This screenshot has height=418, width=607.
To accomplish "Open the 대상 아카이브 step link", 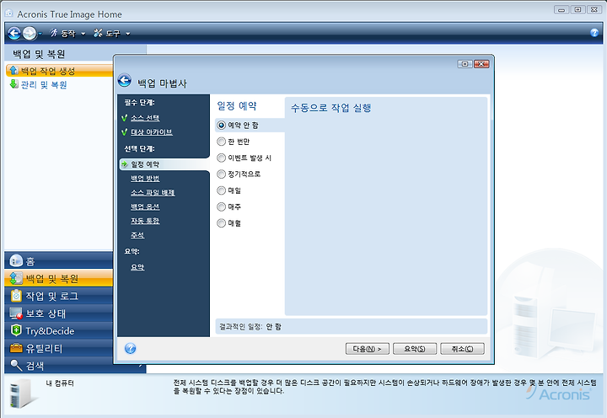I will (x=152, y=132).
